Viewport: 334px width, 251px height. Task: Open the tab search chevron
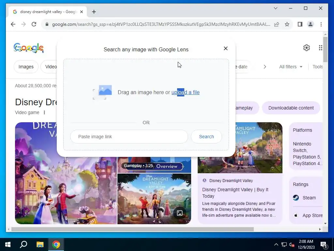pos(275,8)
